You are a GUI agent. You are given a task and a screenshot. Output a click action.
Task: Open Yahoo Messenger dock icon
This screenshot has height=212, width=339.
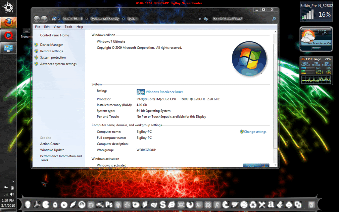point(154,204)
